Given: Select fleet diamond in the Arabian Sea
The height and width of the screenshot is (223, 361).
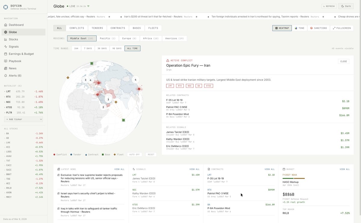Looking at the screenshot, I should pos(116,102).
